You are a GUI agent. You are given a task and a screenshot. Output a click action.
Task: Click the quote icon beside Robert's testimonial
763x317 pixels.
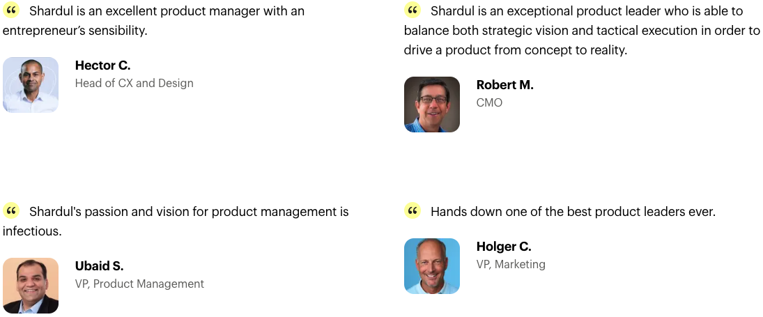tap(412, 10)
